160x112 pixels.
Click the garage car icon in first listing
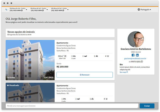[97, 56]
